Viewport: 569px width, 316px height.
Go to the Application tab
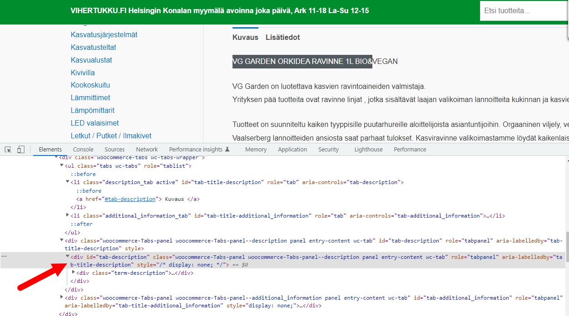(292, 150)
